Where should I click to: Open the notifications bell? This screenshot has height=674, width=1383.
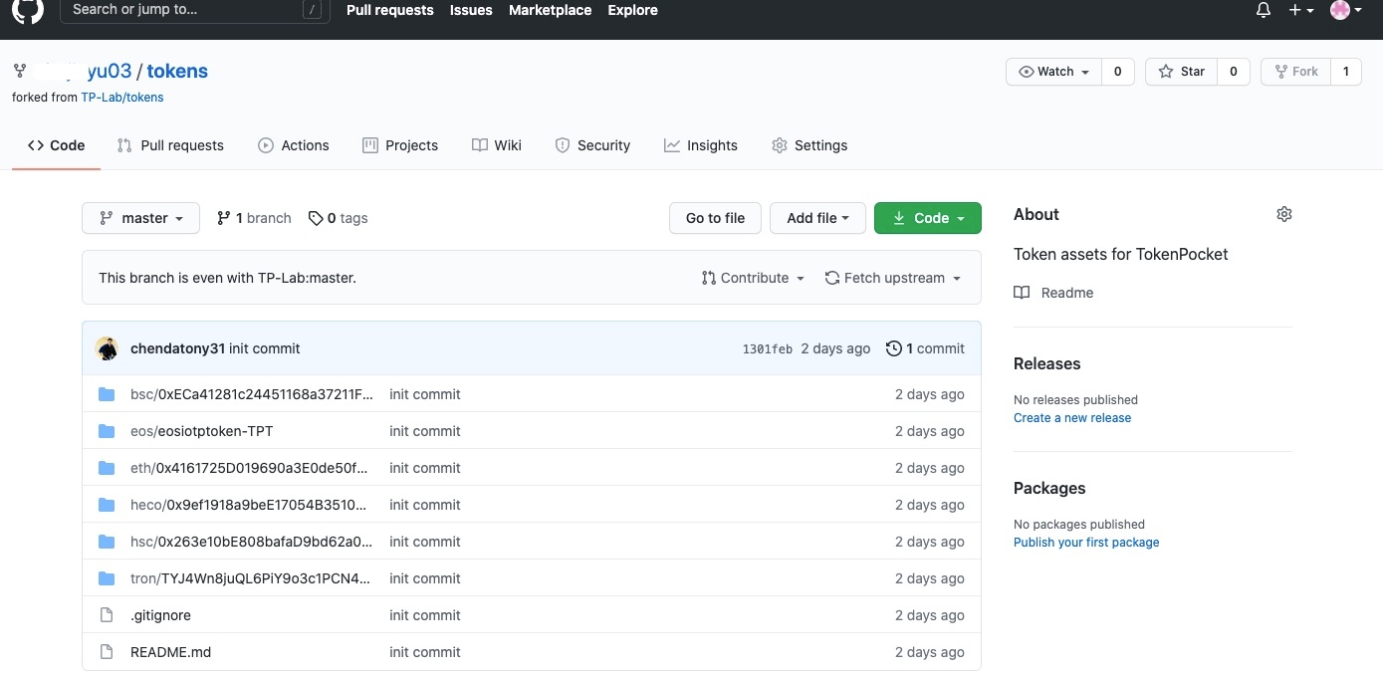click(1264, 10)
